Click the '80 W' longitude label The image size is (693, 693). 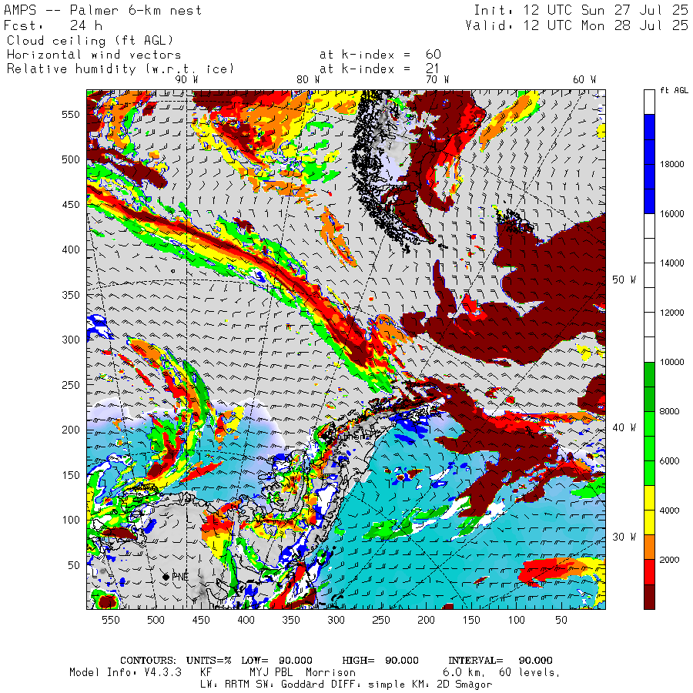[308, 79]
